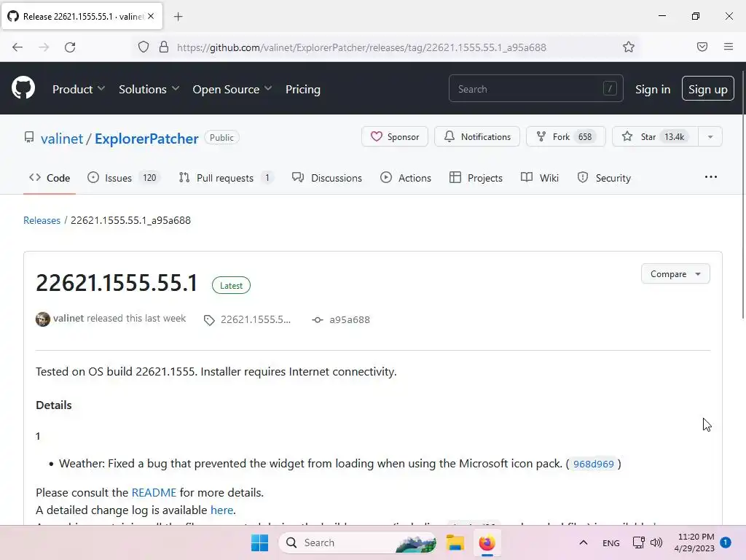Go back to previous page
The width and height of the screenshot is (746, 560).
pos(17,47)
